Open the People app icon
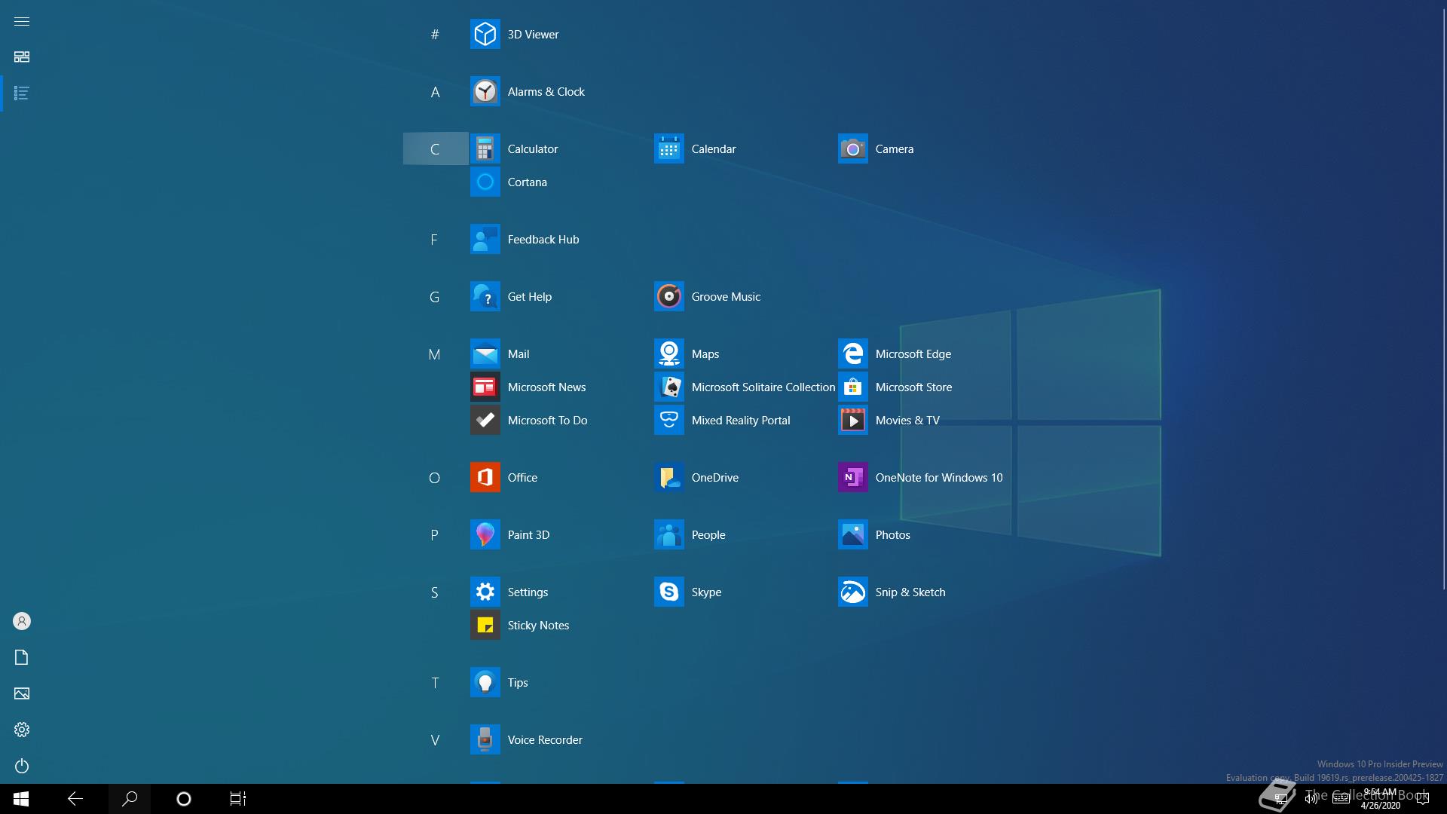This screenshot has width=1447, height=814. pyautogui.click(x=668, y=534)
